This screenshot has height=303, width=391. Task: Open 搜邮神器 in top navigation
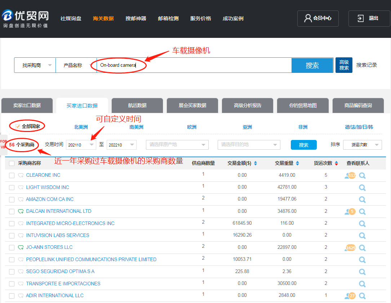pyautogui.click(x=135, y=18)
